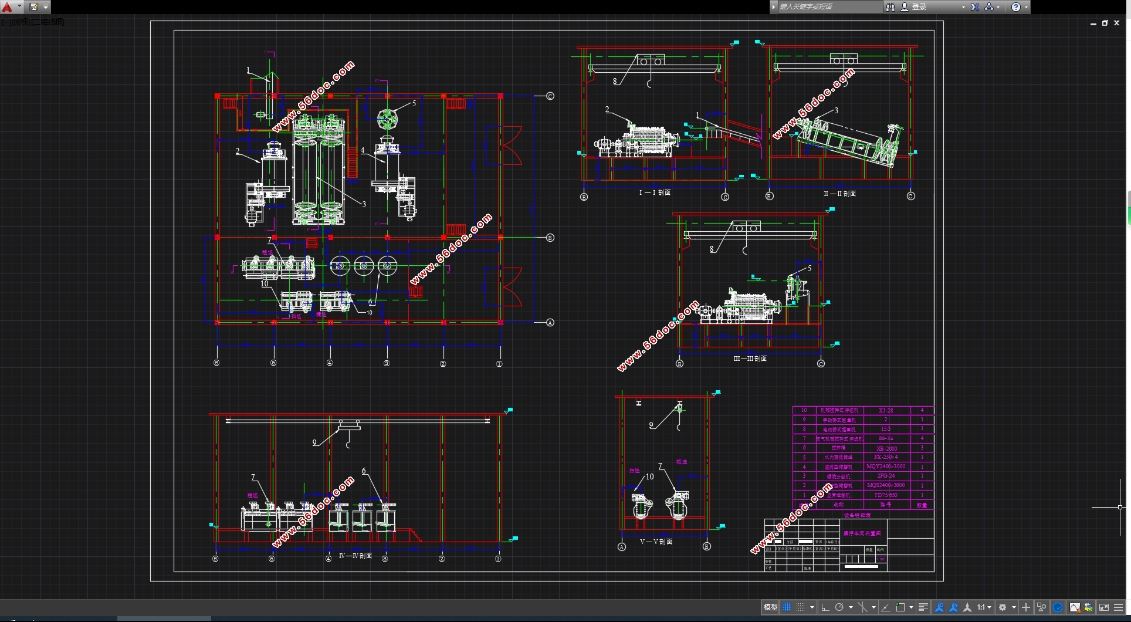This screenshot has height=622, width=1131.
Task: Click the workspace switching gear icon
Action: tap(1003, 607)
